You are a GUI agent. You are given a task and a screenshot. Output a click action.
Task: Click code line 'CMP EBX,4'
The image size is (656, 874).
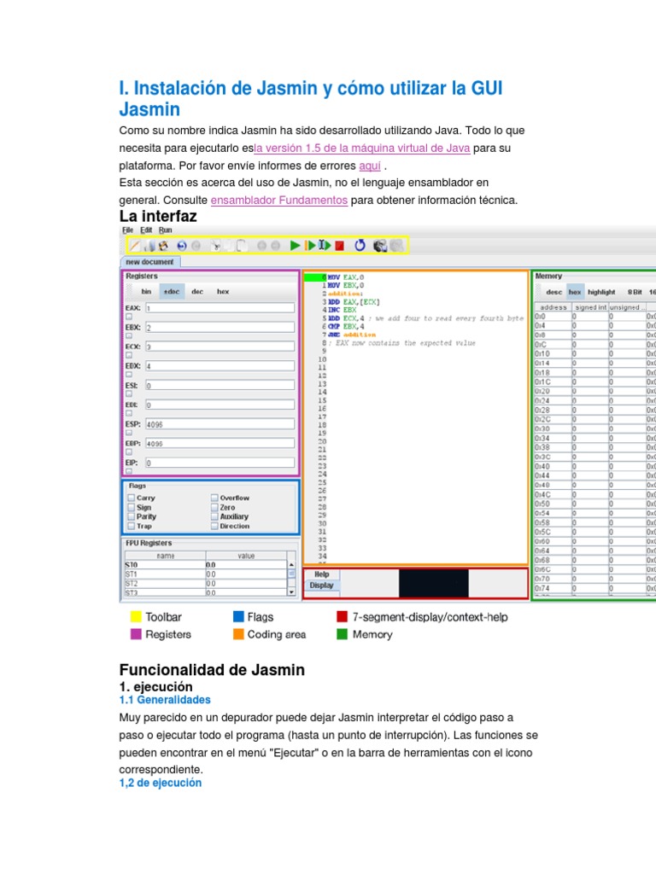point(347,326)
